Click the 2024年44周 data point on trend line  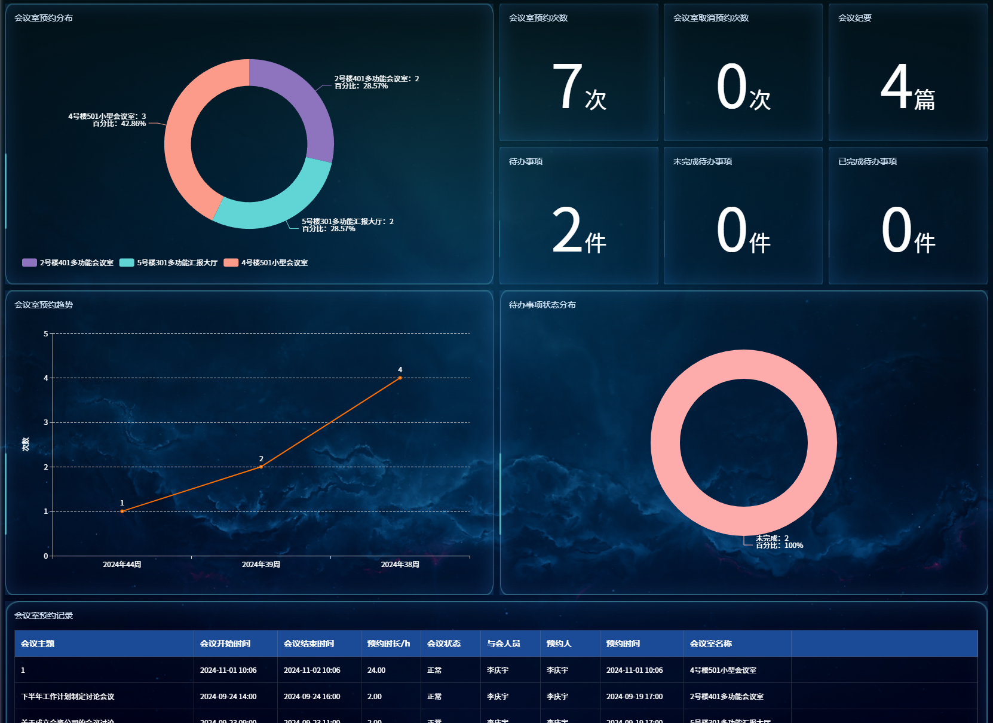(122, 511)
